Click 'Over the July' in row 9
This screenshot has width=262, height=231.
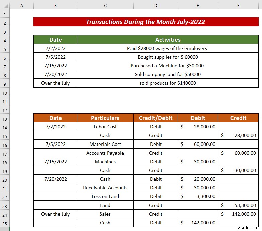coord(55,83)
